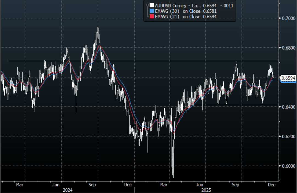
Task: Select the EMAVG (30) on Close label
Action: tap(178, 11)
